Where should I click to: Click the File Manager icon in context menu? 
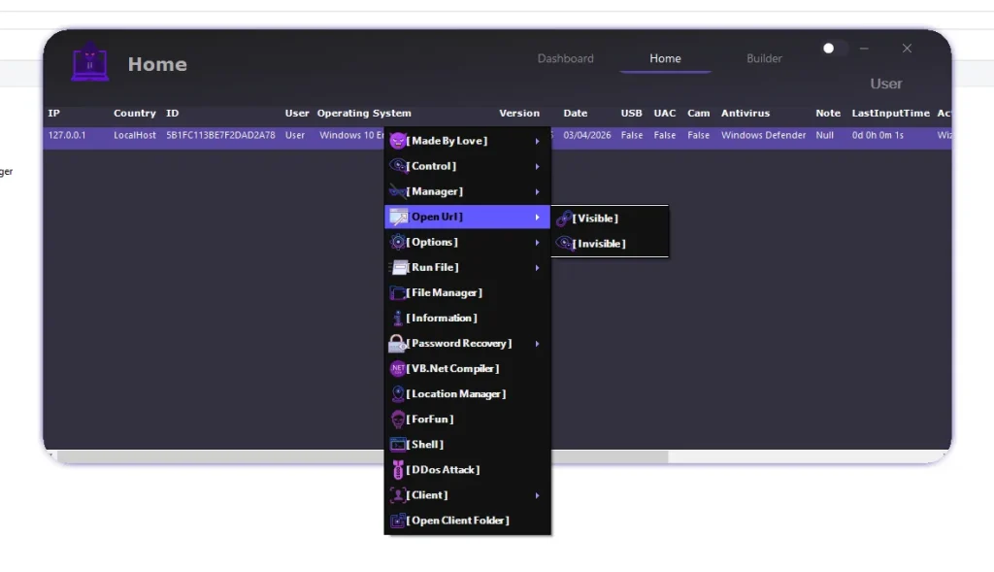click(x=398, y=293)
